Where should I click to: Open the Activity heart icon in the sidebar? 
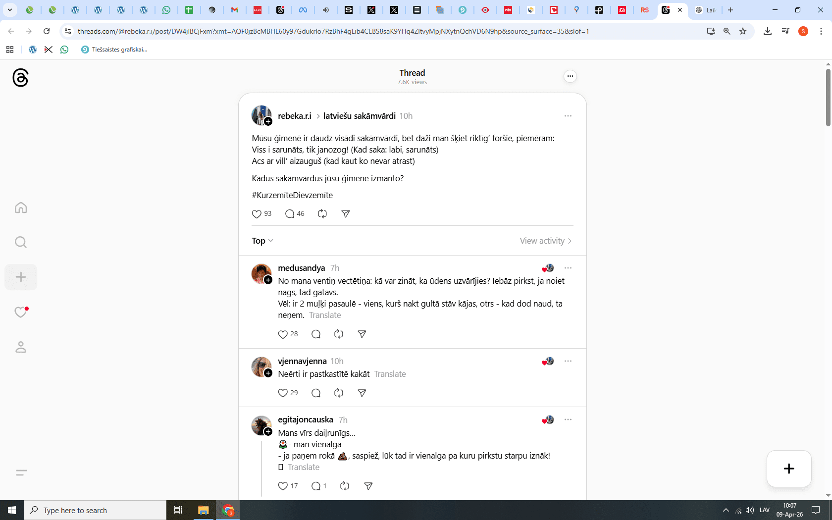21,312
